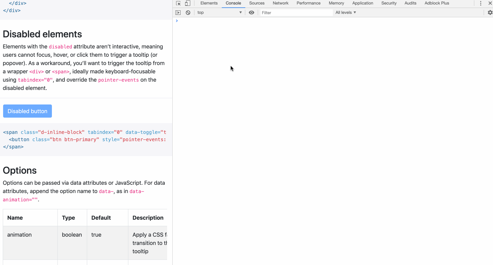493x265 pixels.
Task: Open the Sources tab
Action: (257, 3)
